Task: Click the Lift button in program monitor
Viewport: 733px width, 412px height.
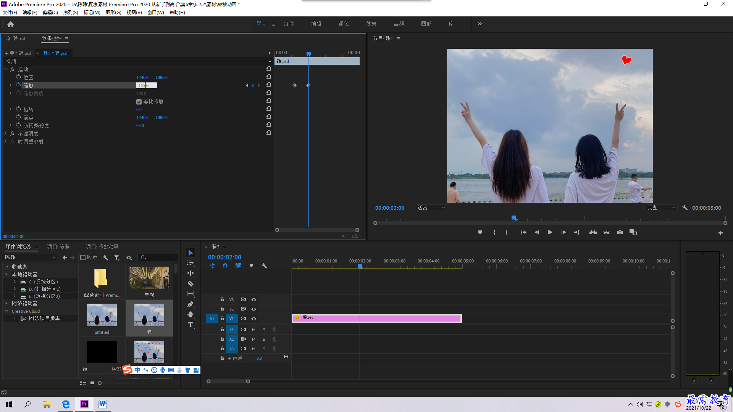Action: (593, 232)
